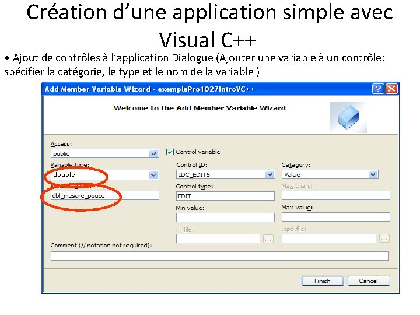Click the variable name field dbl_mesure_pouce
The height and width of the screenshot is (315, 420).
[x=104, y=195]
